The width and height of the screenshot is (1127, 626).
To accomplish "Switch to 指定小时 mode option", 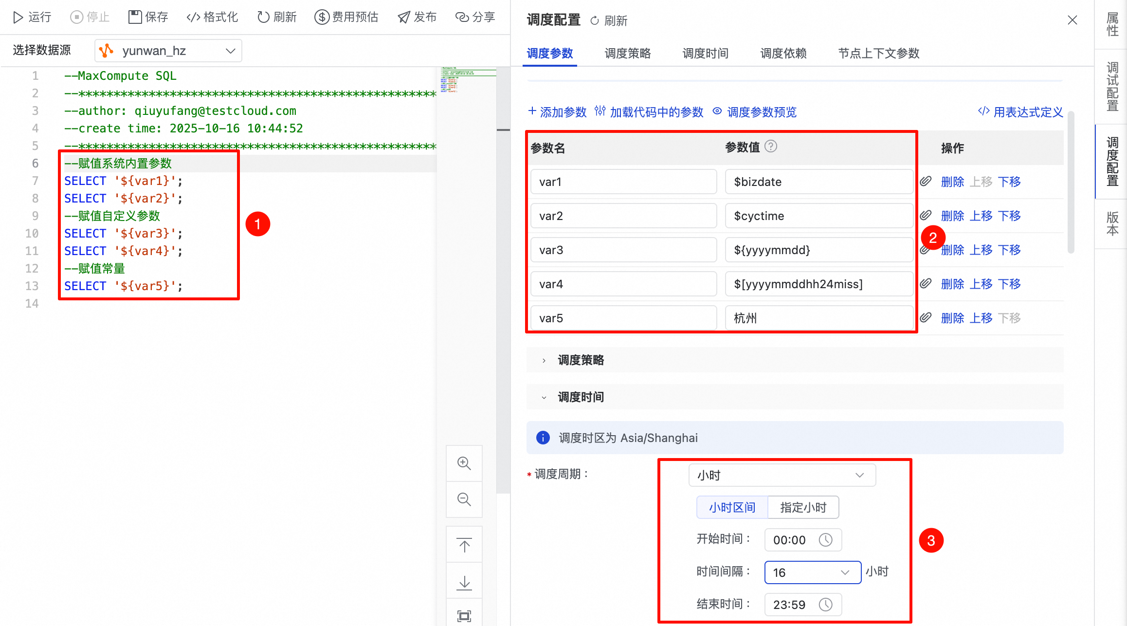I will pyautogui.click(x=803, y=508).
